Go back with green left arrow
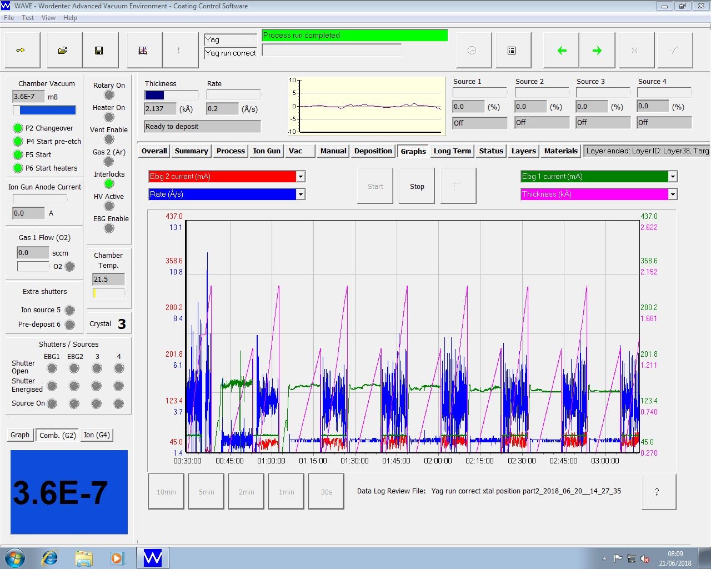Viewport: 711px width, 569px height. click(562, 51)
